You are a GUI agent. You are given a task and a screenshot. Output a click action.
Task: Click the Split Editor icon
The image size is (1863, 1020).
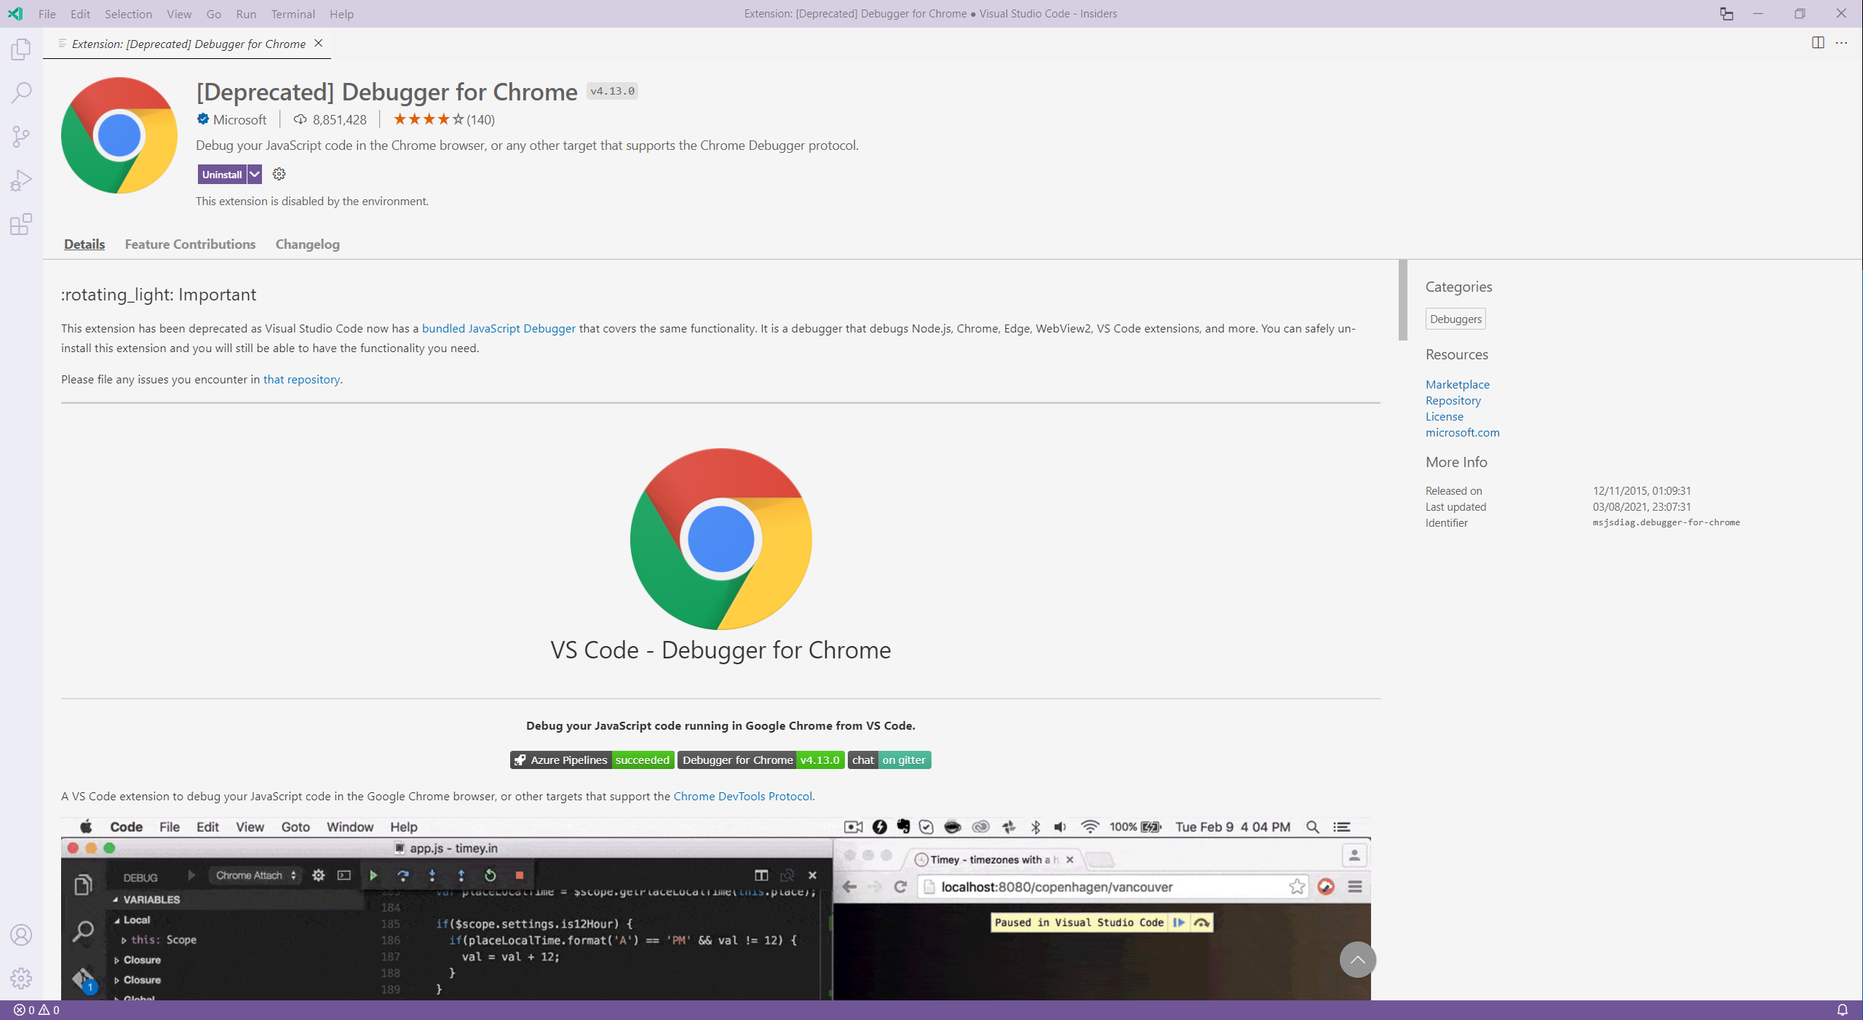point(1816,43)
